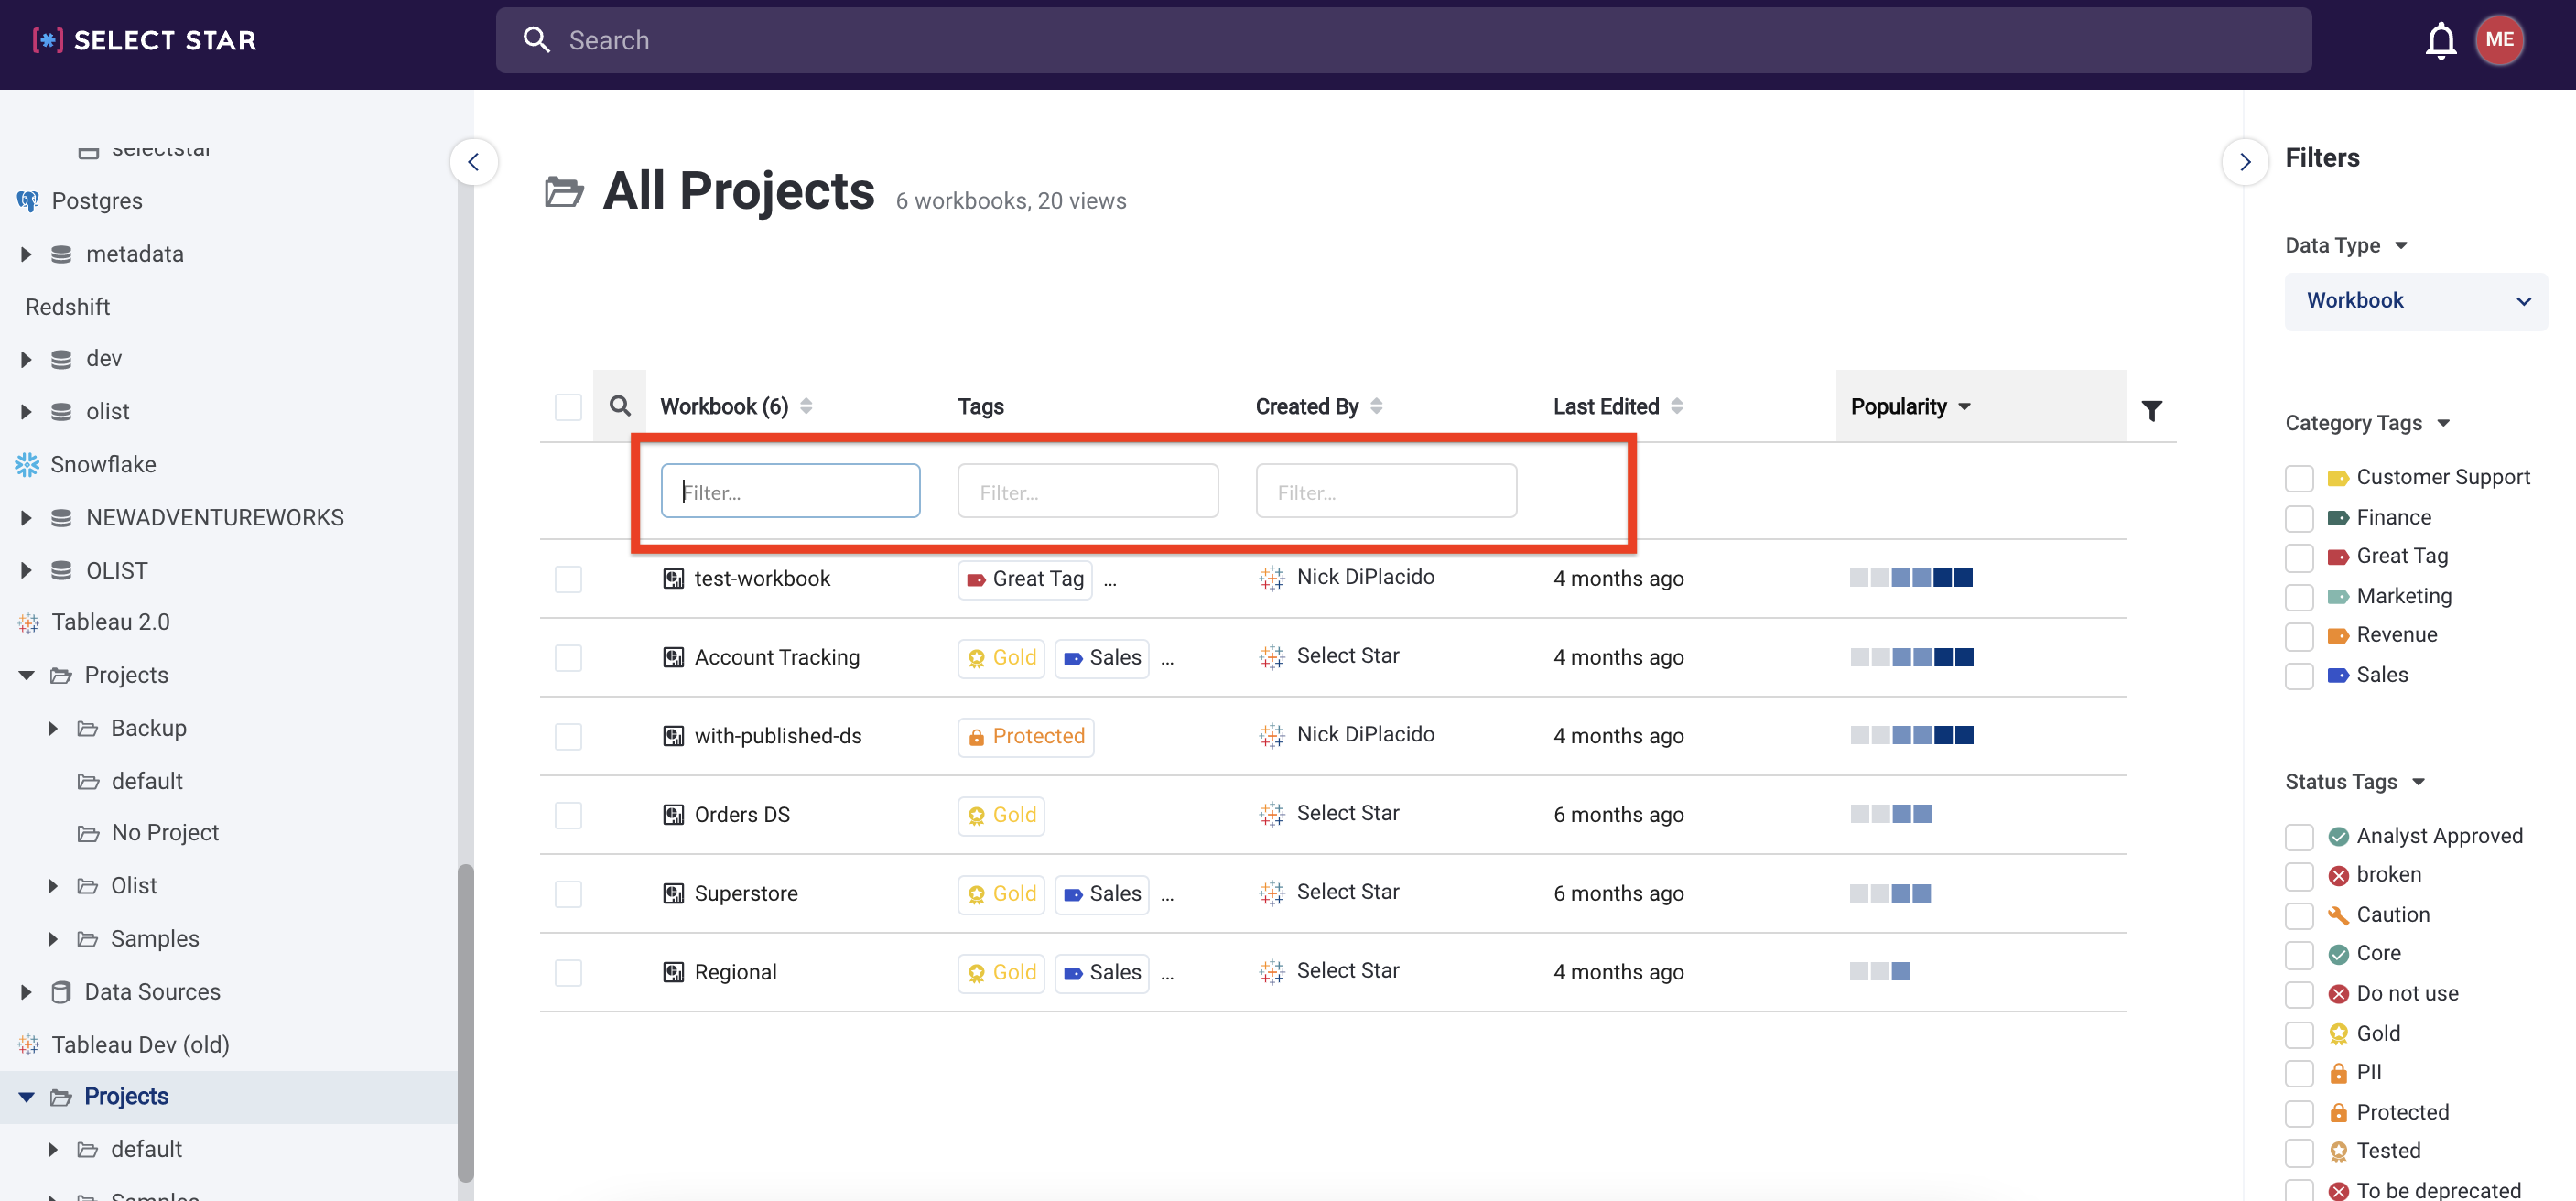The width and height of the screenshot is (2576, 1201).
Task: Click the funnel filter icon
Action: tap(2152, 411)
